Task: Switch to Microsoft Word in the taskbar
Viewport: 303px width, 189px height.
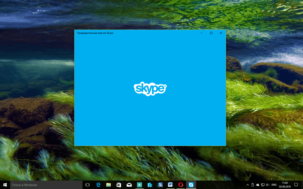Action: pos(170,185)
